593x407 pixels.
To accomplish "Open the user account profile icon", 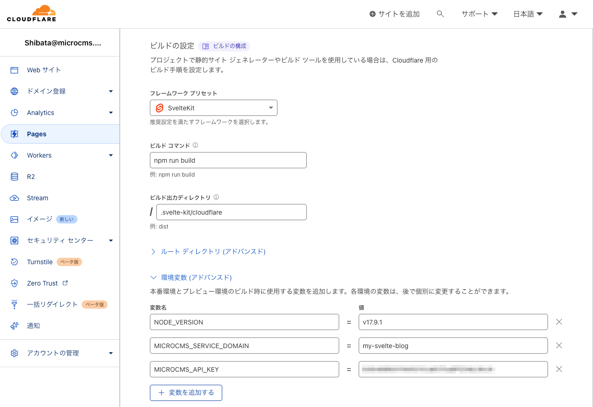I will pyautogui.click(x=567, y=14).
